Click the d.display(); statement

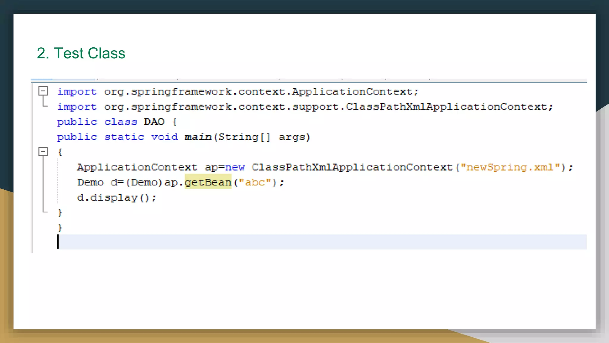click(x=117, y=197)
